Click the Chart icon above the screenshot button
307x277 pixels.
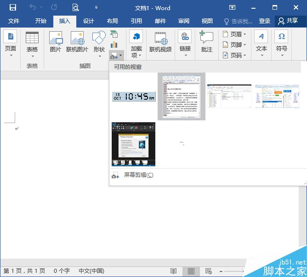(x=114, y=45)
